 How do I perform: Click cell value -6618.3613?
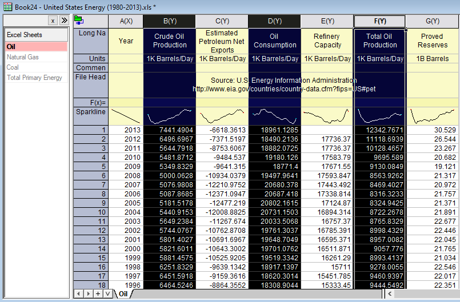pos(222,130)
